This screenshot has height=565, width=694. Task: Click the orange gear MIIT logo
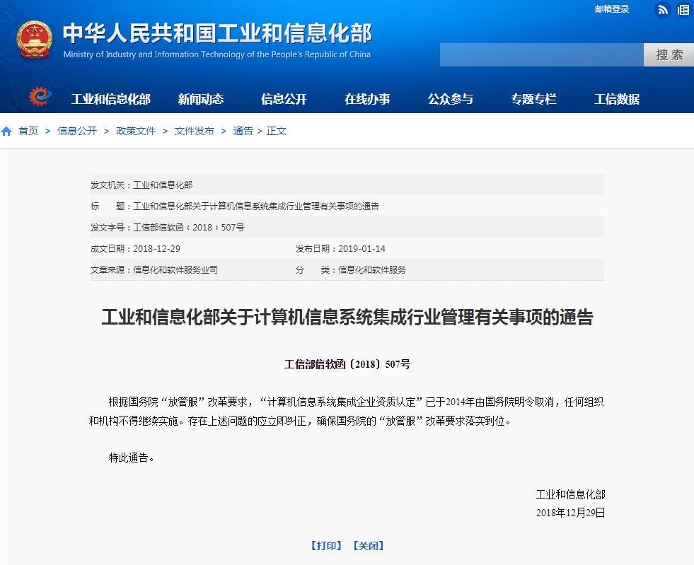(x=40, y=96)
